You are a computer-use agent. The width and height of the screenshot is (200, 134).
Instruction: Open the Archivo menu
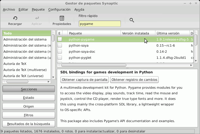(x=9, y=10)
